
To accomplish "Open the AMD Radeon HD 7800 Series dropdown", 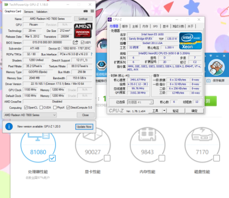I will point(30,115).
